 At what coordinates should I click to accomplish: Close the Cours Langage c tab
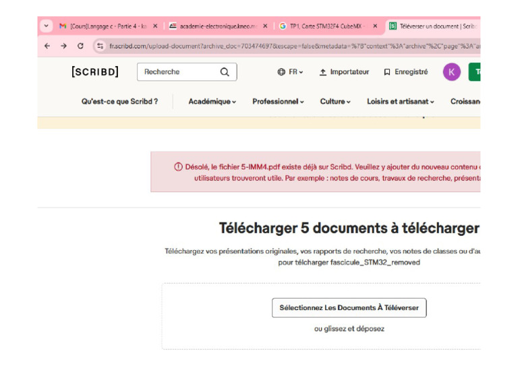155,26
